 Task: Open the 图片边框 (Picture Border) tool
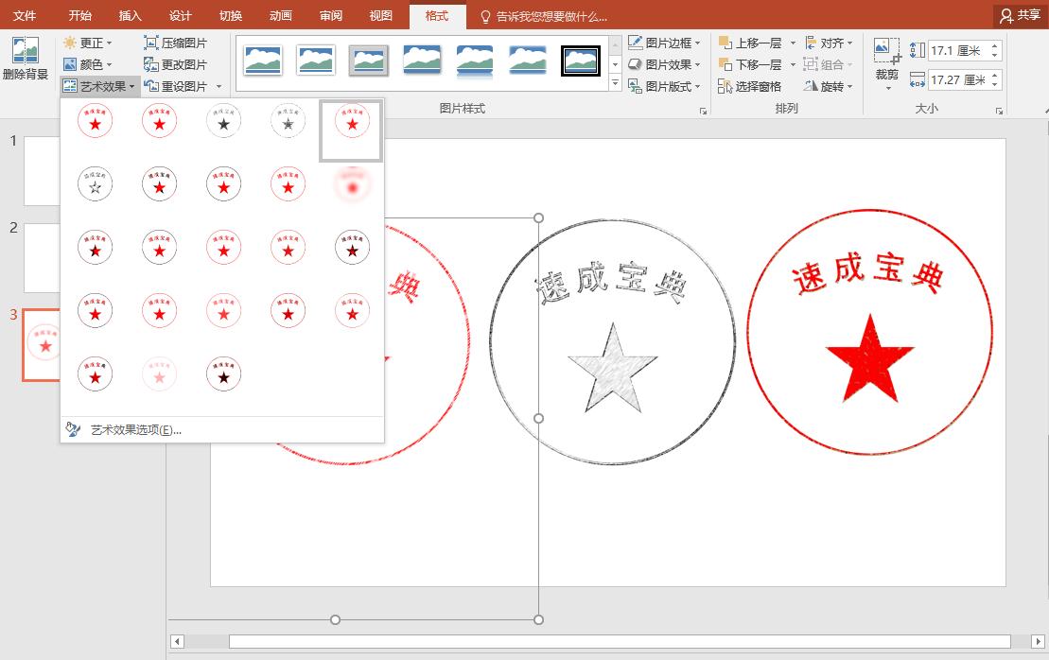[662, 42]
